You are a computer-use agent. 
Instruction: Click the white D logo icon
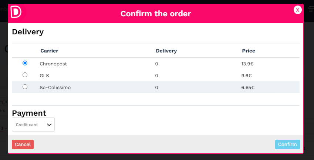tap(16, 12)
